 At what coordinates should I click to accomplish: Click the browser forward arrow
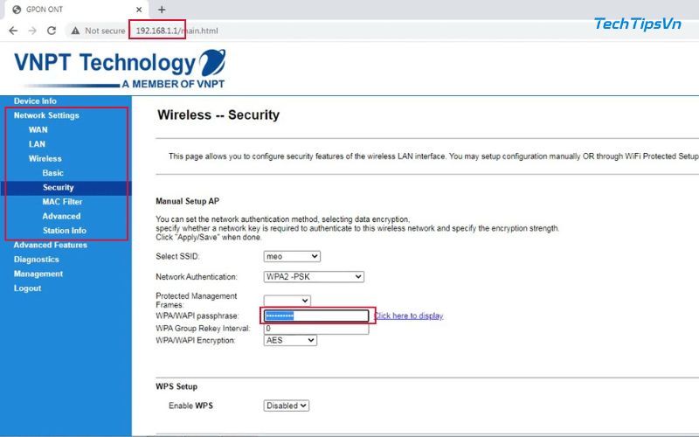32,31
